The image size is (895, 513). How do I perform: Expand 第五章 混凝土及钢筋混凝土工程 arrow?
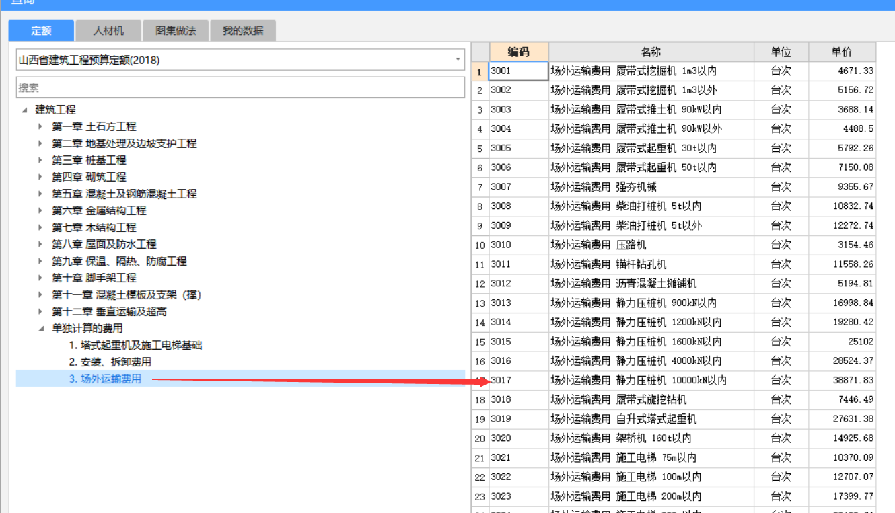click(x=40, y=194)
